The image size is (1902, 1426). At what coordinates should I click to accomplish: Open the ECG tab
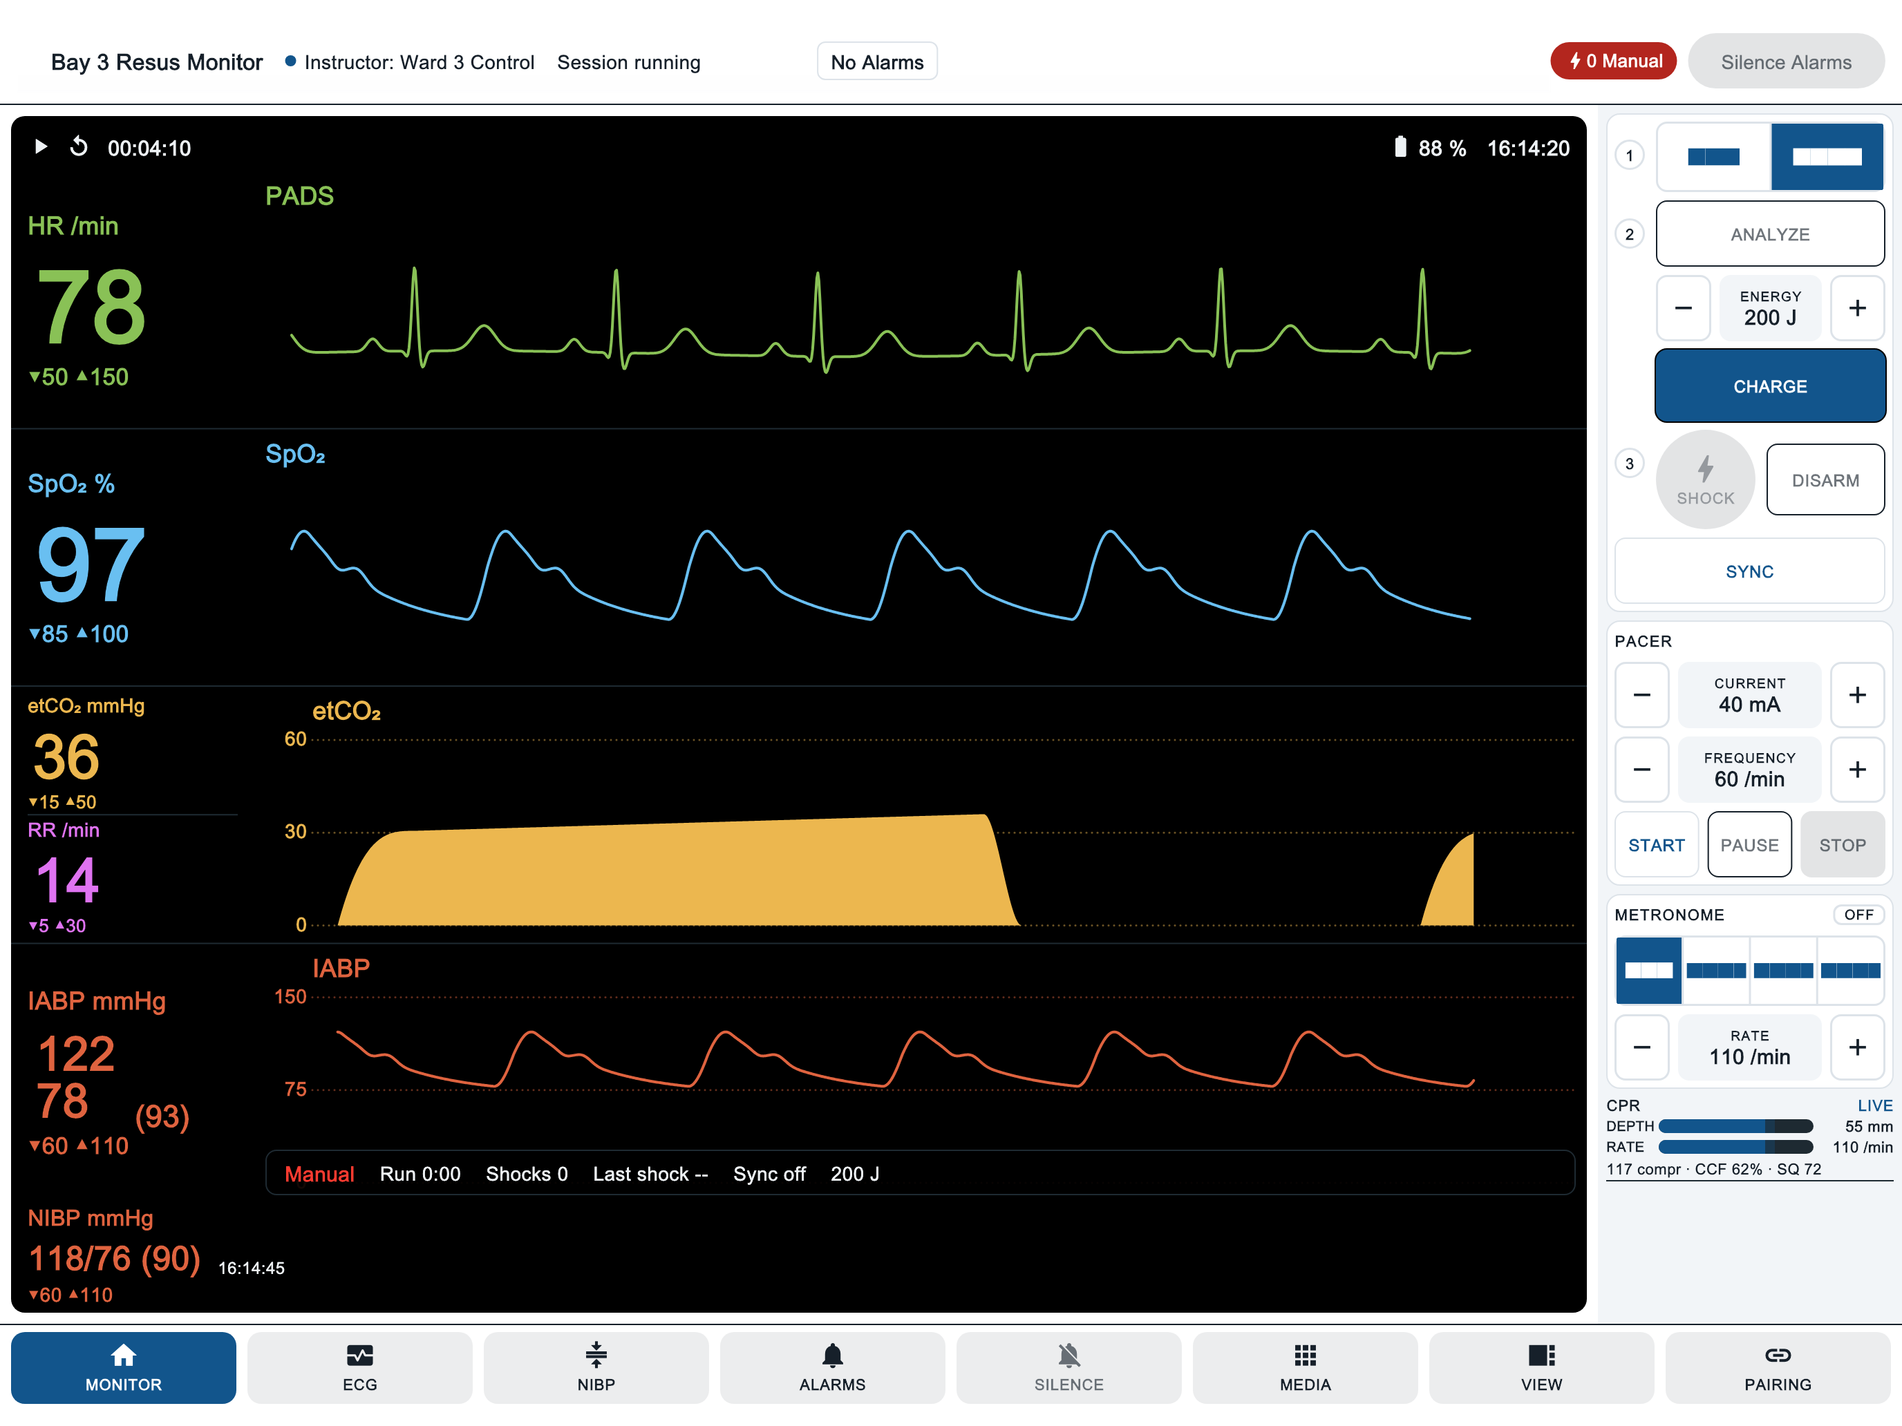tap(359, 1367)
